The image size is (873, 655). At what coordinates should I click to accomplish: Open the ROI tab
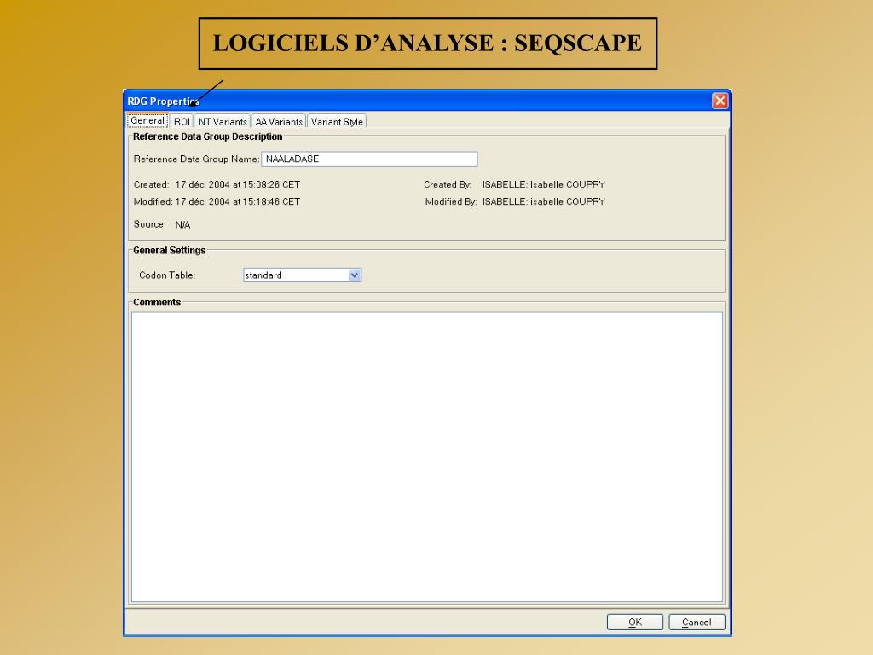click(x=182, y=121)
